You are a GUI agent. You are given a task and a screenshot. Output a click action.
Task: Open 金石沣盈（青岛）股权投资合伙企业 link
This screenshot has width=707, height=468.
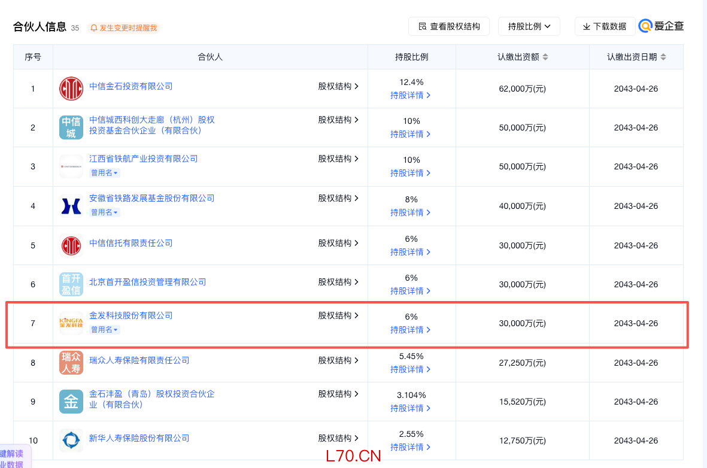152,399
